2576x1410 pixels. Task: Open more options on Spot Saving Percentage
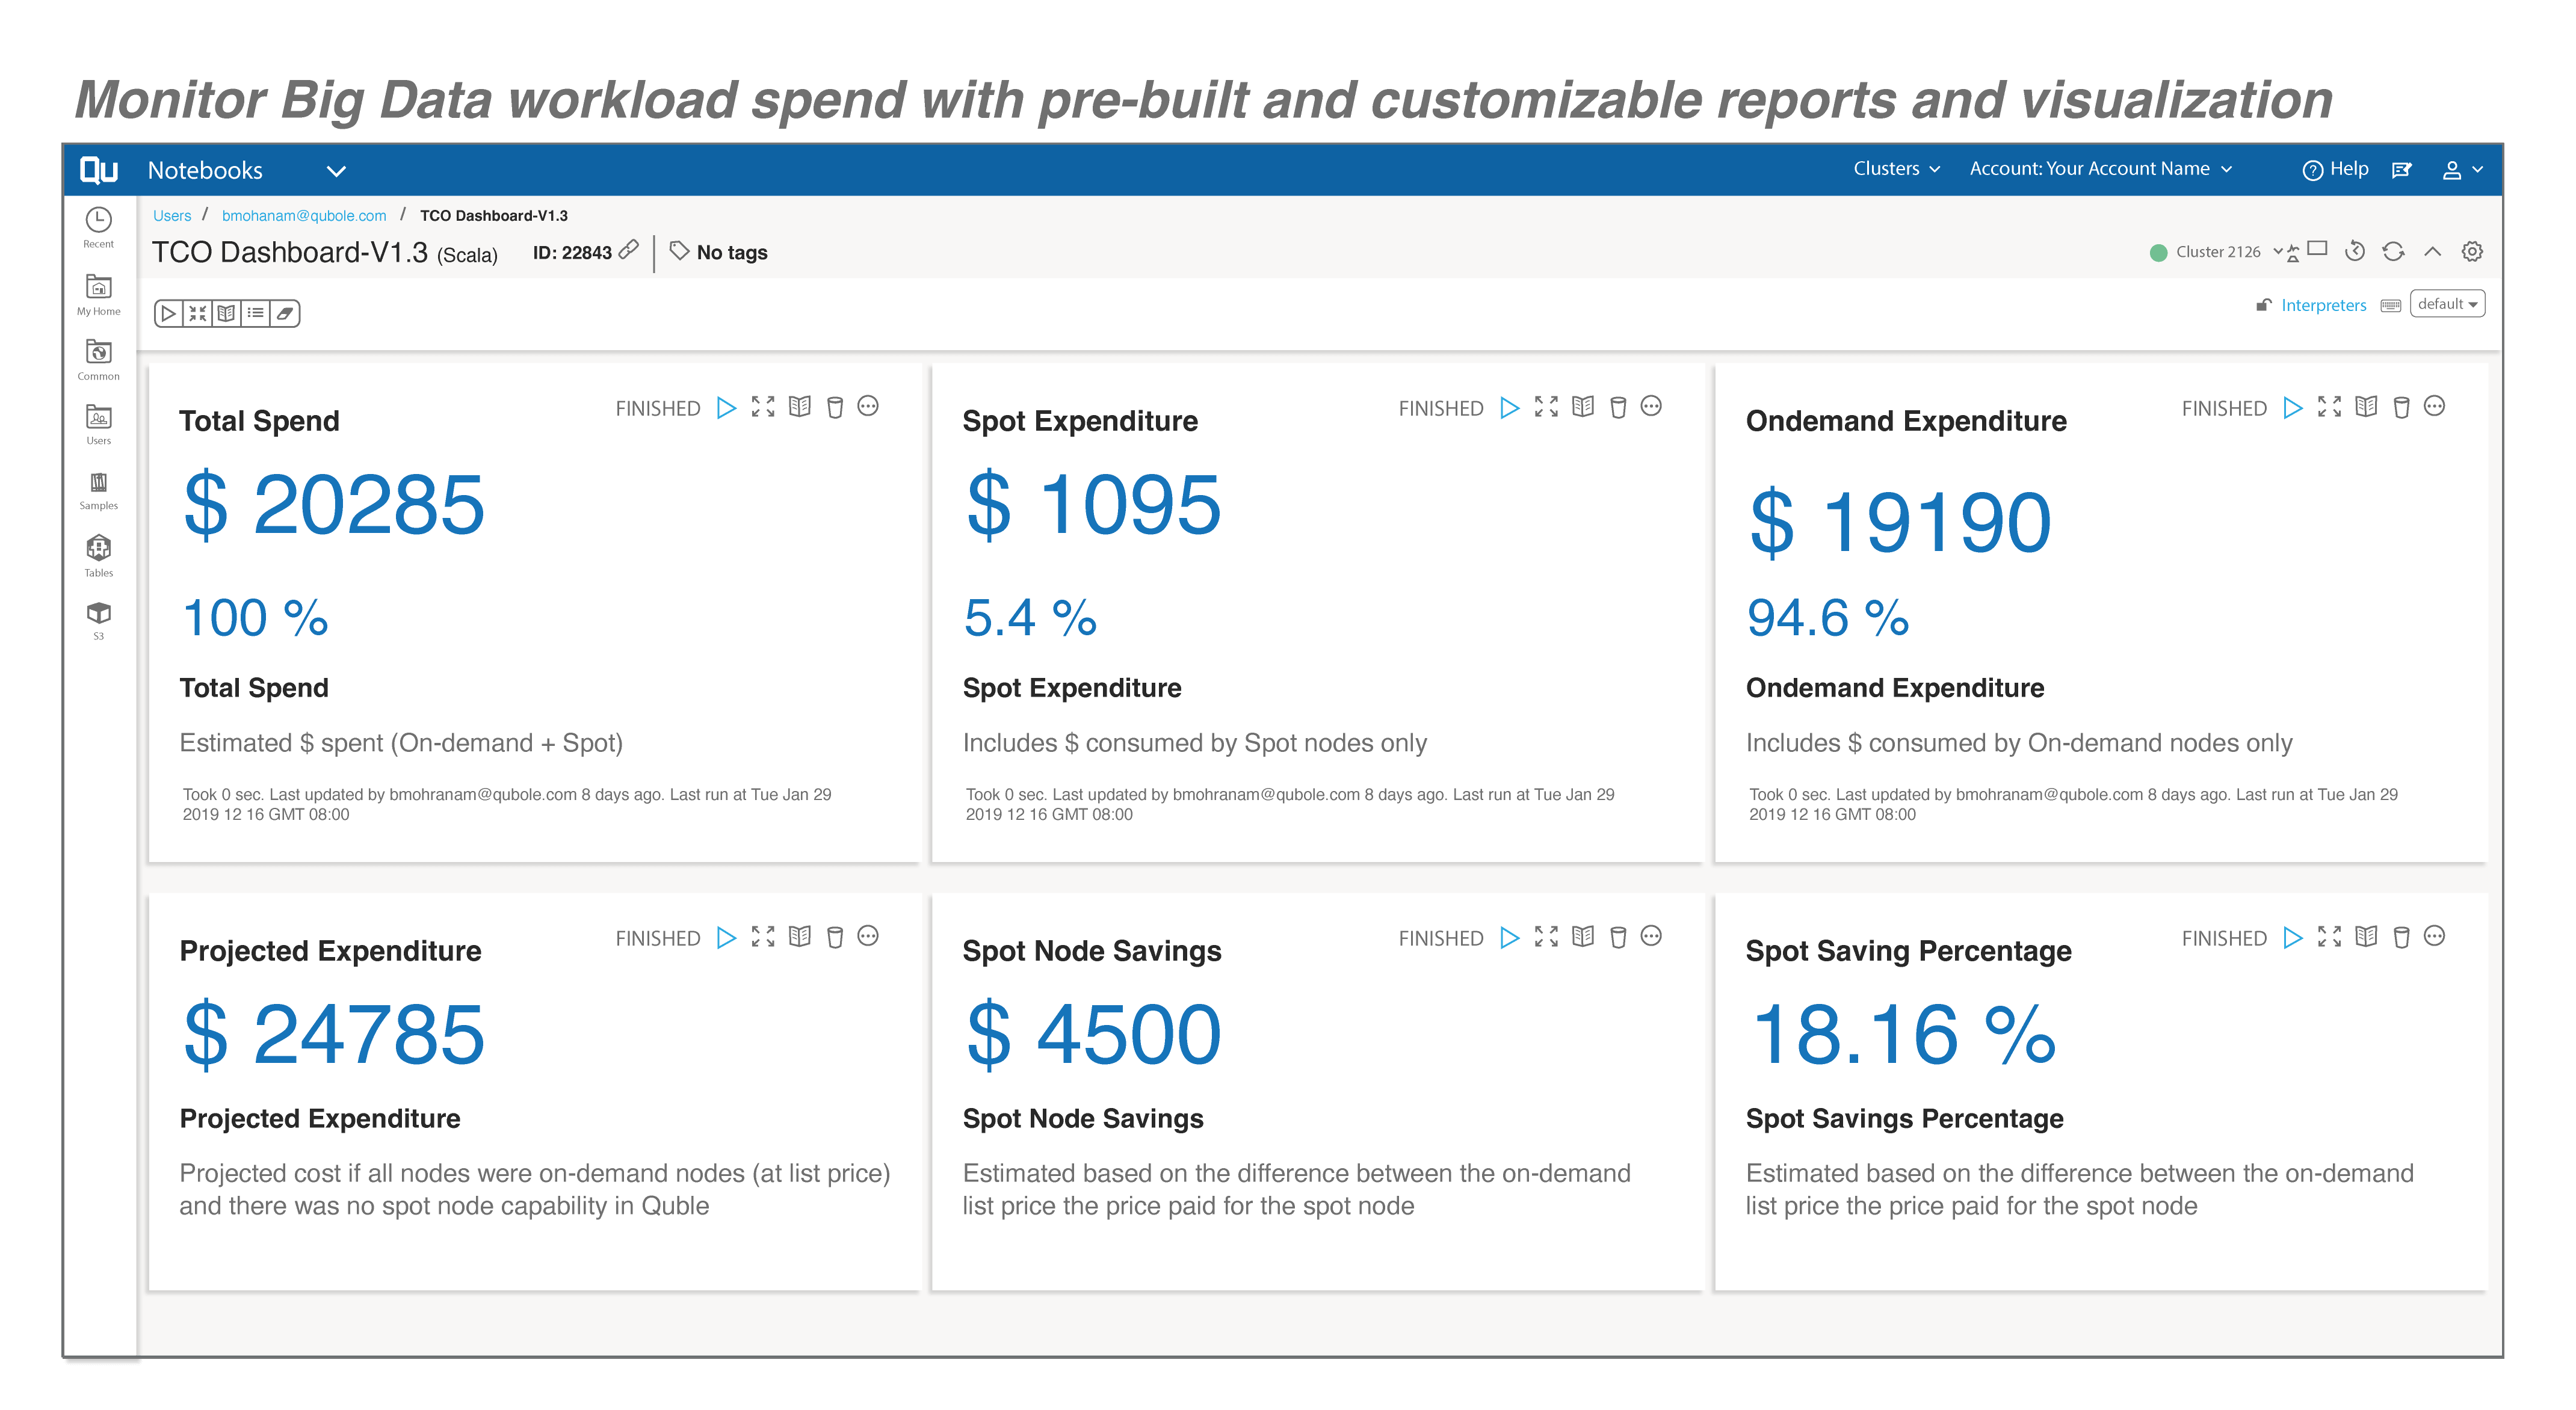(x=2434, y=937)
